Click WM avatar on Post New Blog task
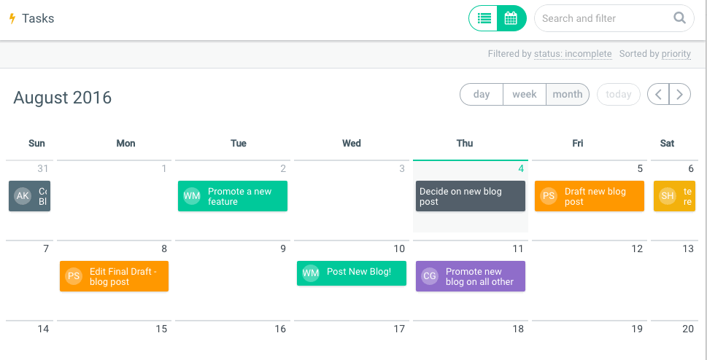This screenshot has height=360, width=707. tap(311, 273)
